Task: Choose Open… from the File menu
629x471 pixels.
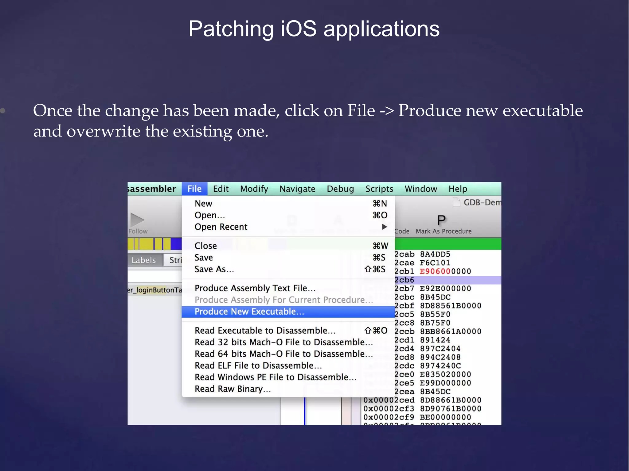Action: coord(288,215)
